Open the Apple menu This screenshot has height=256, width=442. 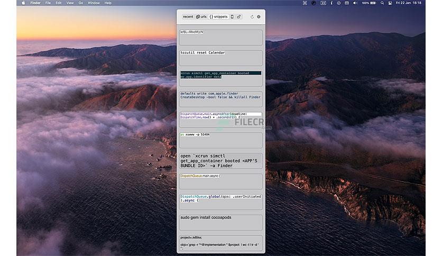tap(23, 3)
